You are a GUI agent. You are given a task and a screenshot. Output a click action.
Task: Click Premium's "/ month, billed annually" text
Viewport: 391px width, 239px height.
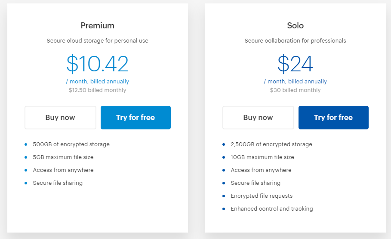98,81
